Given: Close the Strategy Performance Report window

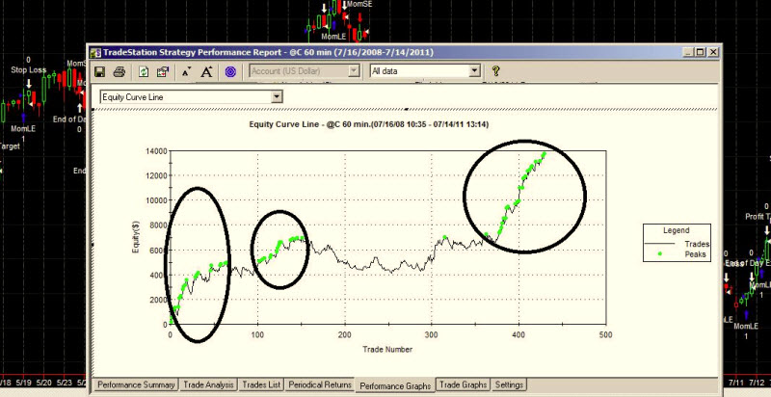Looking at the screenshot, I should coord(713,52).
